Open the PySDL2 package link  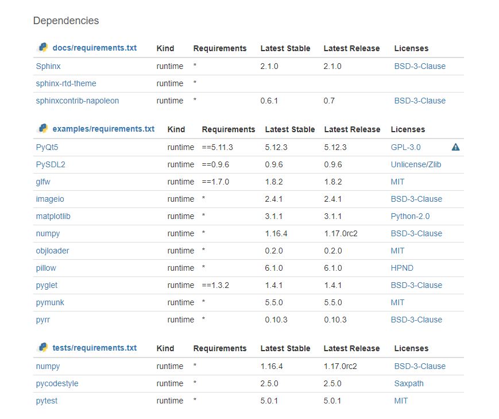click(51, 164)
